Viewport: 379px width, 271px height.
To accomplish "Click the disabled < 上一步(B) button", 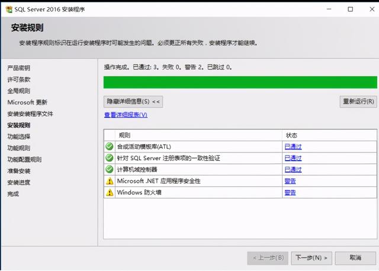I will [268, 258].
